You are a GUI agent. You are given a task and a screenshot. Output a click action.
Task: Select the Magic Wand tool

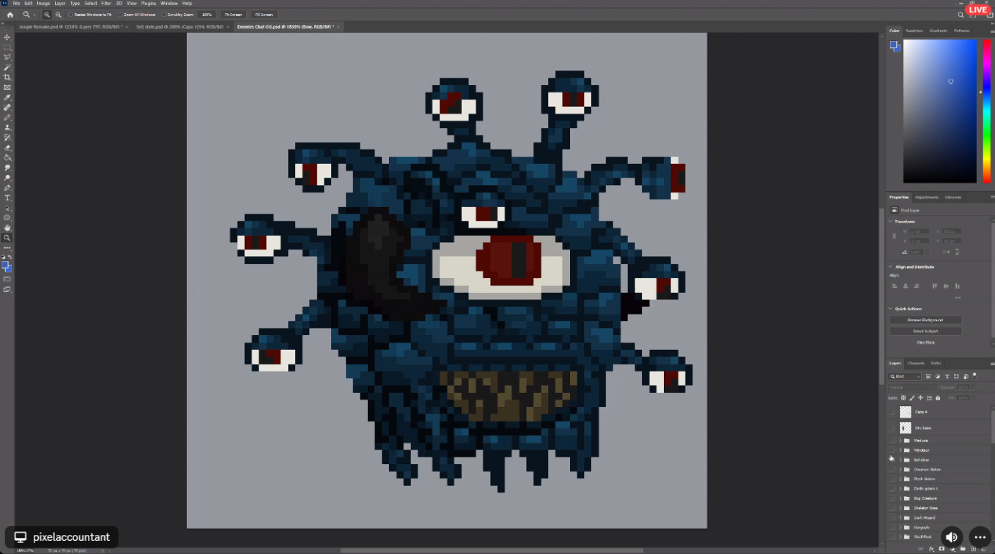7,67
